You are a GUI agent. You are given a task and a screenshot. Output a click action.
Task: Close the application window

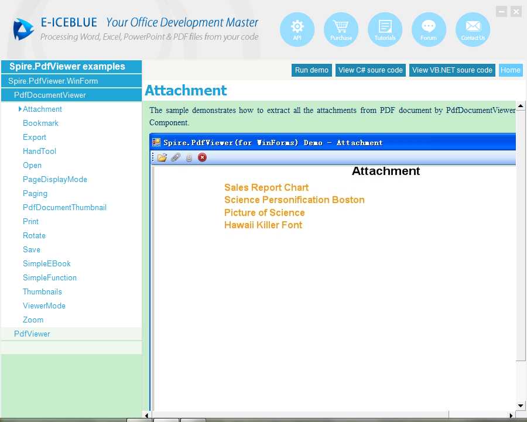516,12
